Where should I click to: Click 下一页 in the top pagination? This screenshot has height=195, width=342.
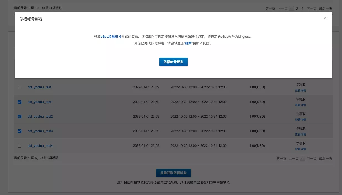point(311,9)
